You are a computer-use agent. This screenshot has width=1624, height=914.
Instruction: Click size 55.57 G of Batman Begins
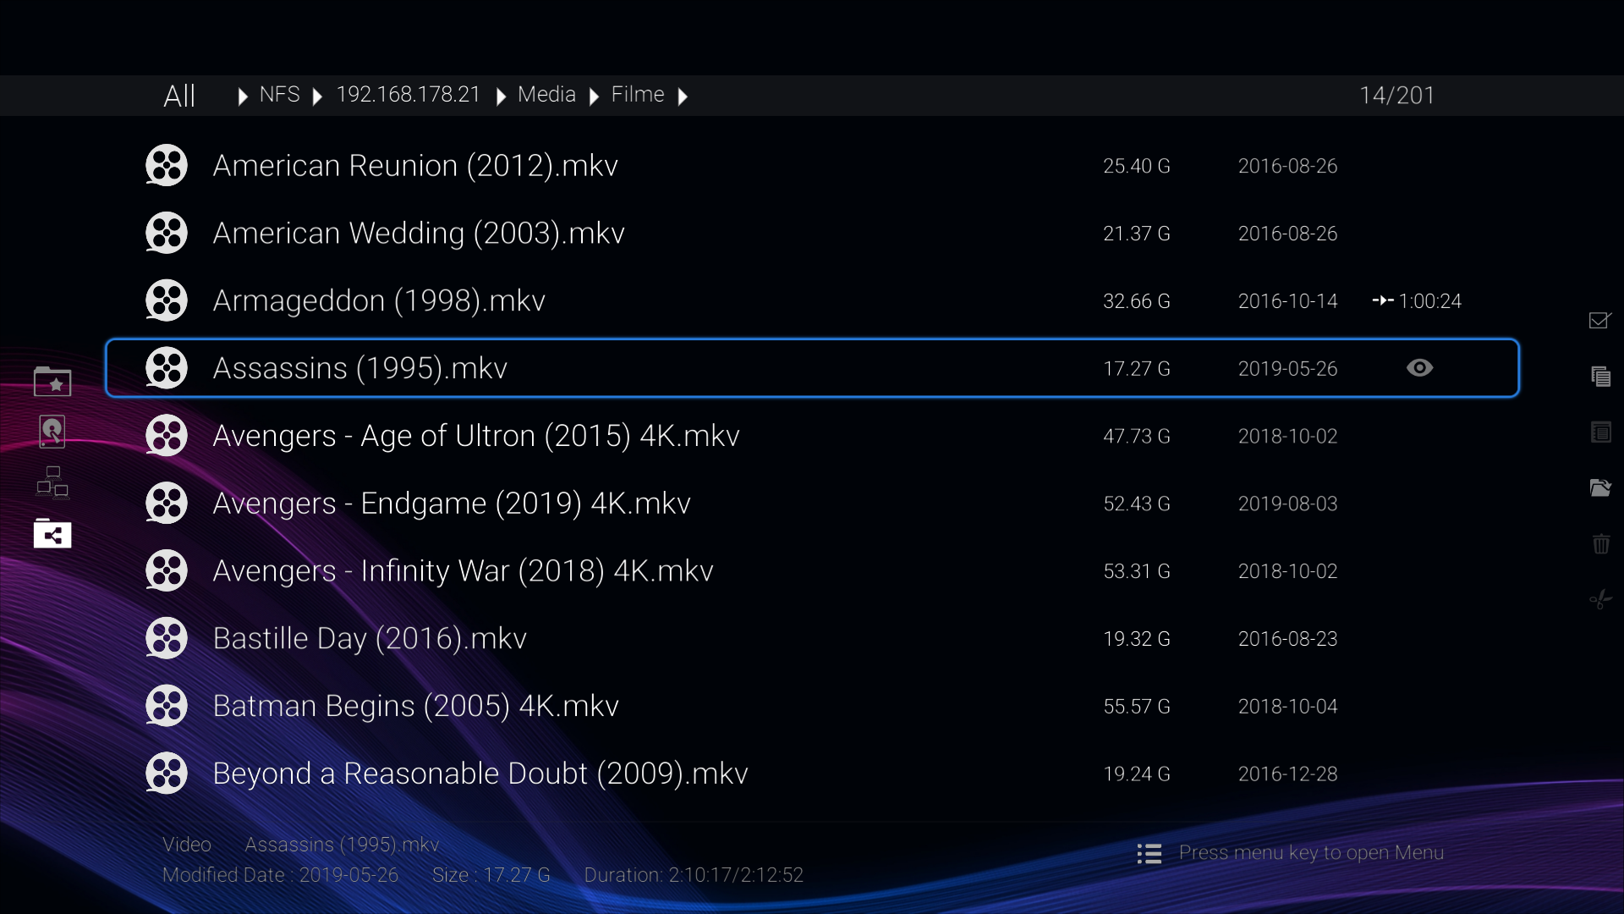pyautogui.click(x=1137, y=707)
